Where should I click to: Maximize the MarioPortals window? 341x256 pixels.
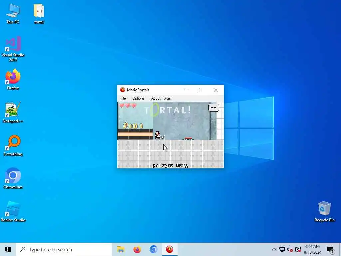201,90
